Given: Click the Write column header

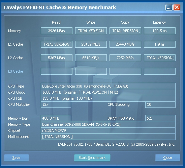Looking at the screenshot, I should 91,22.
